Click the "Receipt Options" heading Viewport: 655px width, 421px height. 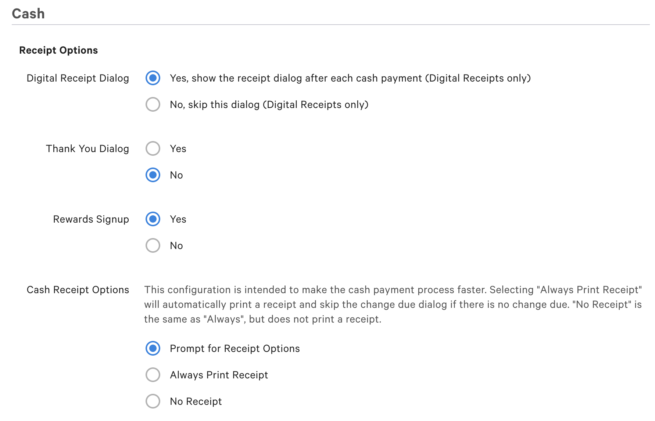pos(58,50)
